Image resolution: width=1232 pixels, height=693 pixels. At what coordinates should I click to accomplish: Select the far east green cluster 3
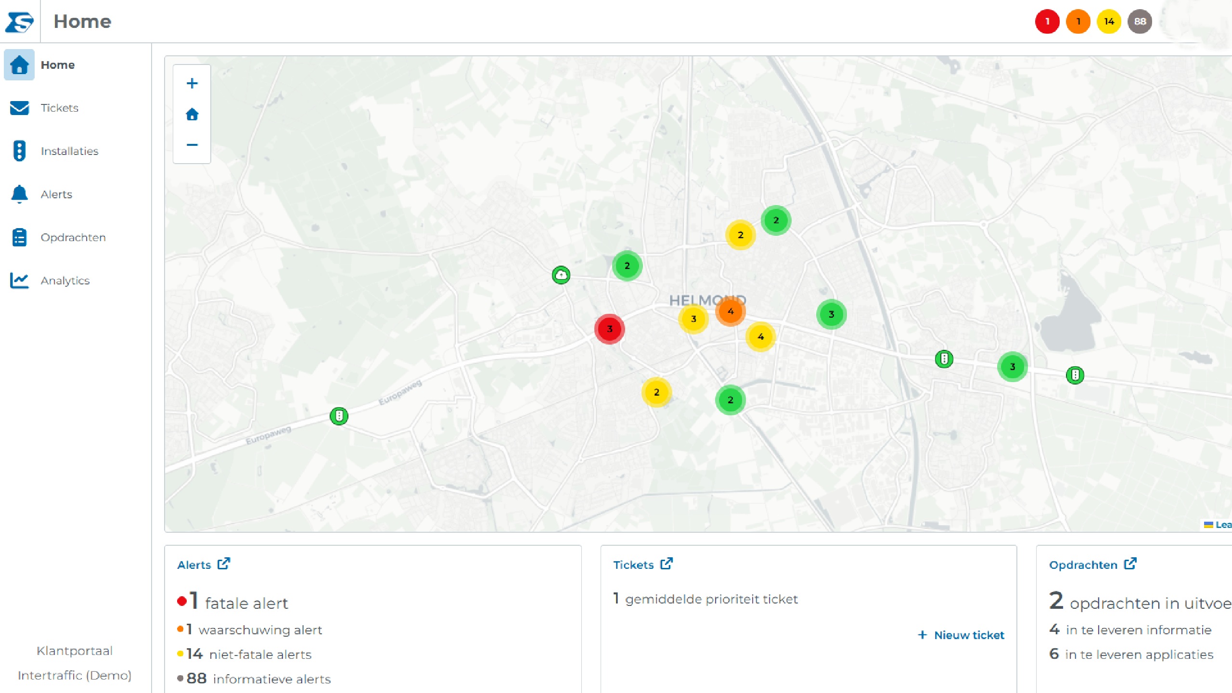tap(1013, 367)
